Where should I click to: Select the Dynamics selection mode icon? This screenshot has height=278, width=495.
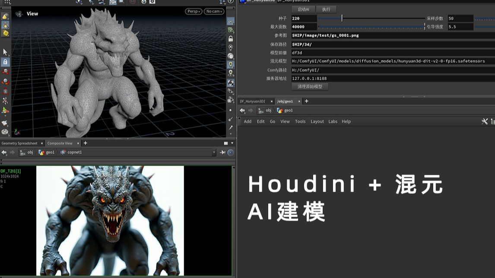point(5,33)
